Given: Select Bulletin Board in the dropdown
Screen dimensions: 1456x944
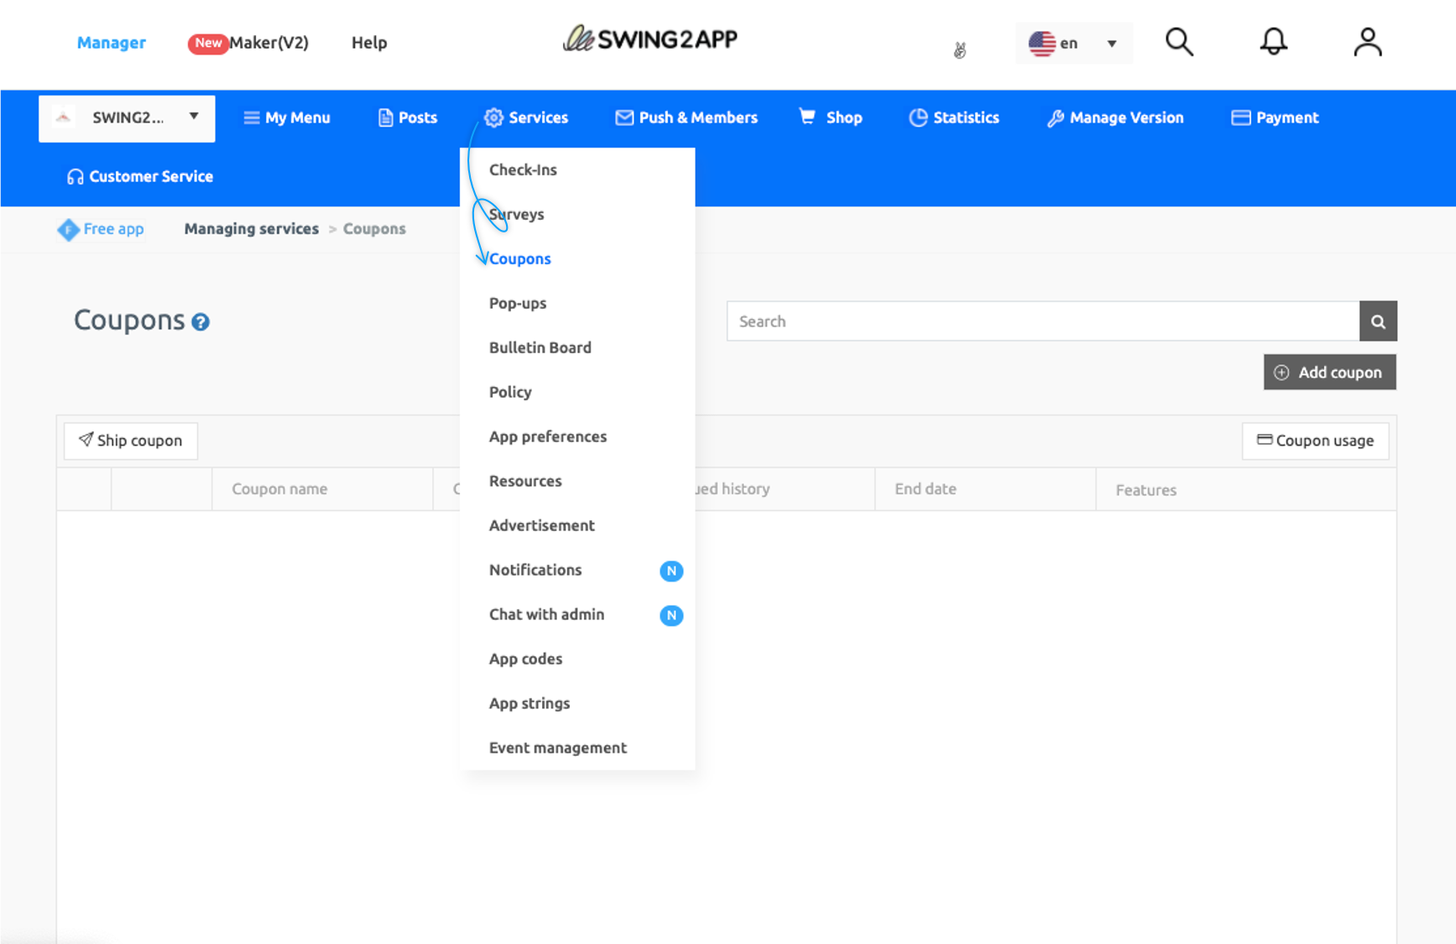Looking at the screenshot, I should [x=540, y=347].
